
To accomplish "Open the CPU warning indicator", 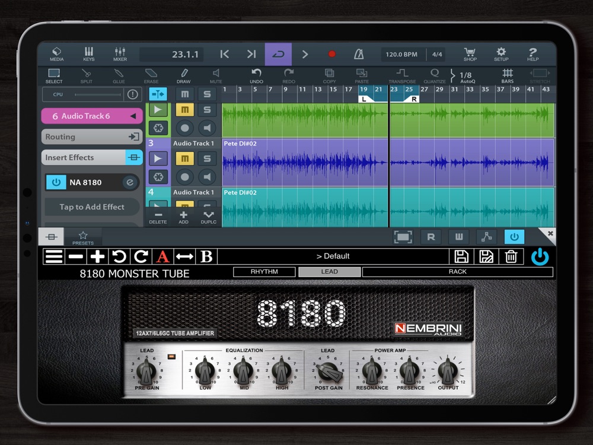I will pyautogui.click(x=132, y=94).
